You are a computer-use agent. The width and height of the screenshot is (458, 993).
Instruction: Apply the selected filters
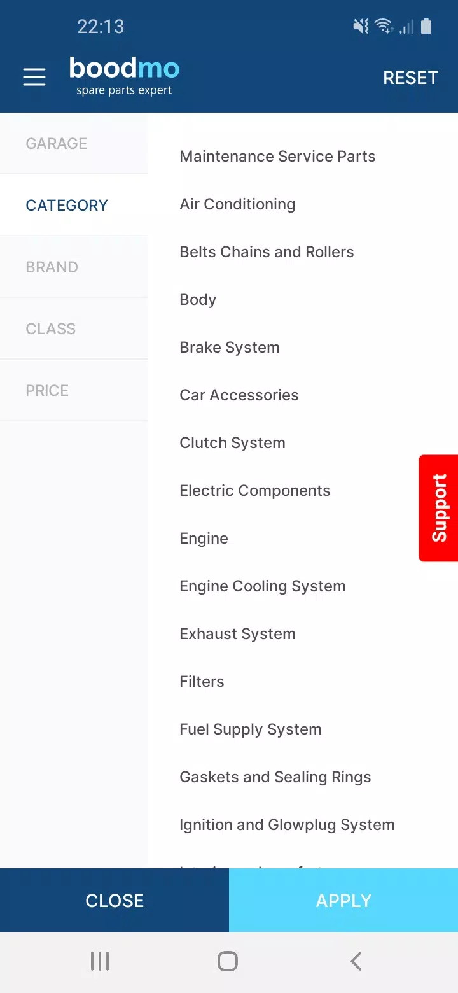(x=343, y=900)
